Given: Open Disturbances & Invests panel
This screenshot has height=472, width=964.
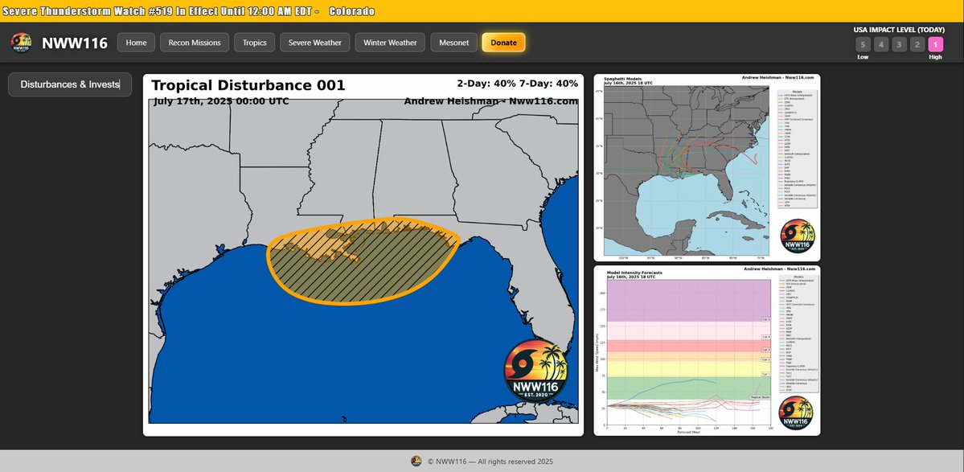Looking at the screenshot, I should [70, 84].
